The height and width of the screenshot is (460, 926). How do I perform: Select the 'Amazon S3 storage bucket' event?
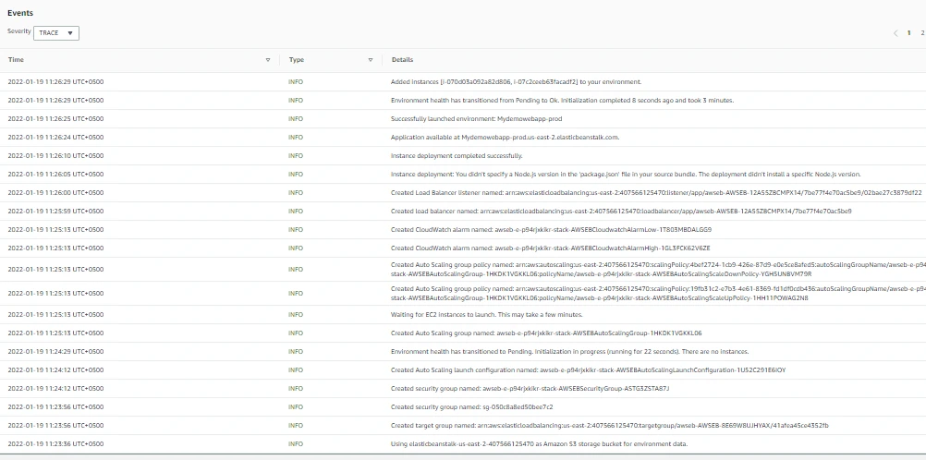(x=539, y=443)
